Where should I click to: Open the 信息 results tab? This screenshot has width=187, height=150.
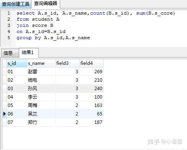click(x=10, y=53)
